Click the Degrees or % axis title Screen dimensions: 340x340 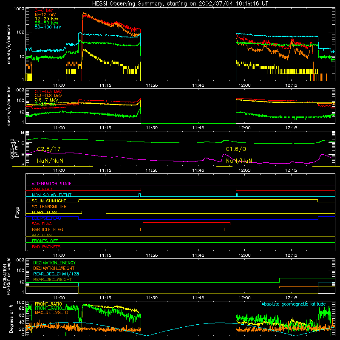pyautogui.click(x=11, y=318)
